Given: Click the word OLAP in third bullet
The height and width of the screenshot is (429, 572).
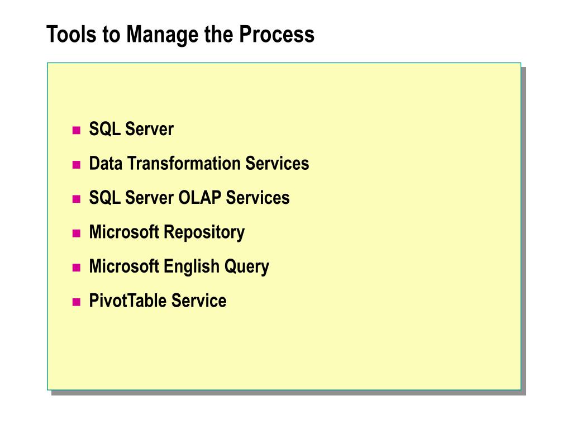Looking at the screenshot, I should click(199, 198).
